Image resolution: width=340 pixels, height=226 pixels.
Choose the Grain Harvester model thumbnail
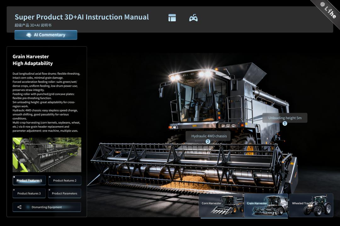266,205
